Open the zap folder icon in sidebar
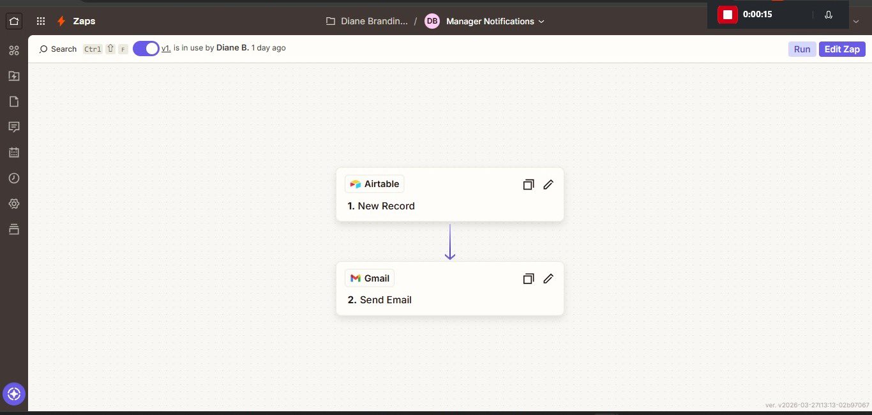The height and width of the screenshot is (415, 872). [14, 76]
